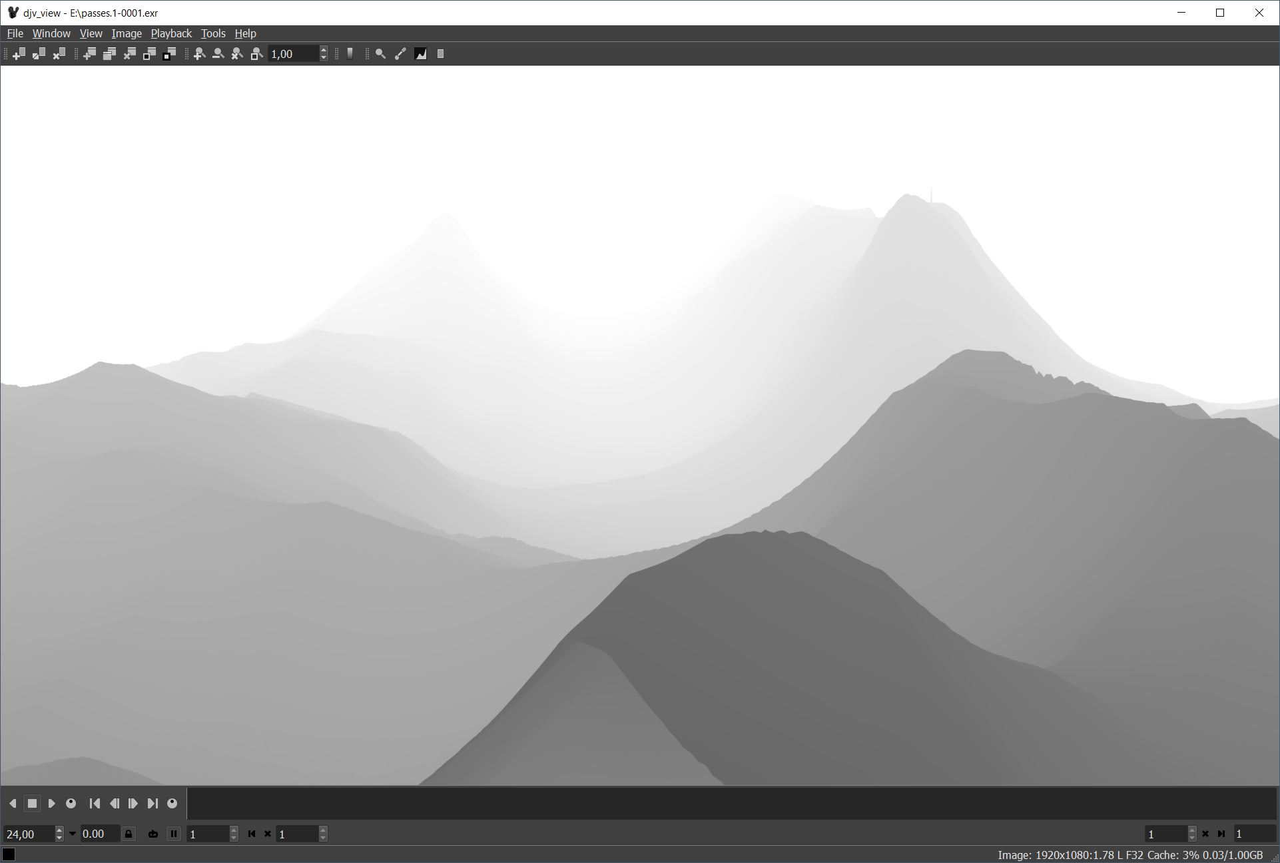The width and height of the screenshot is (1280, 863).
Task: Click the zoom in magnifier icon
Action: pyautogui.click(x=198, y=54)
